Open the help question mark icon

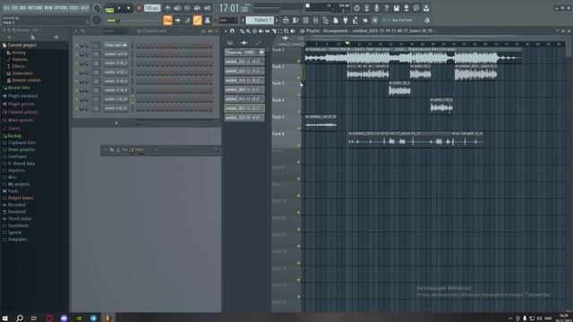[x=386, y=8]
